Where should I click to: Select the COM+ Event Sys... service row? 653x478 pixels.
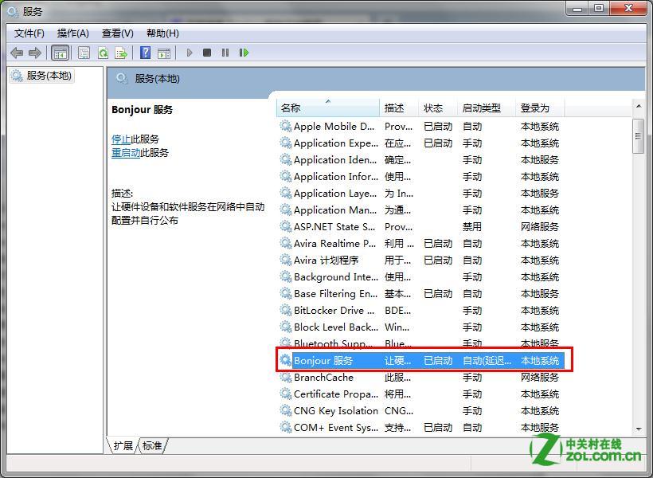click(x=420, y=428)
